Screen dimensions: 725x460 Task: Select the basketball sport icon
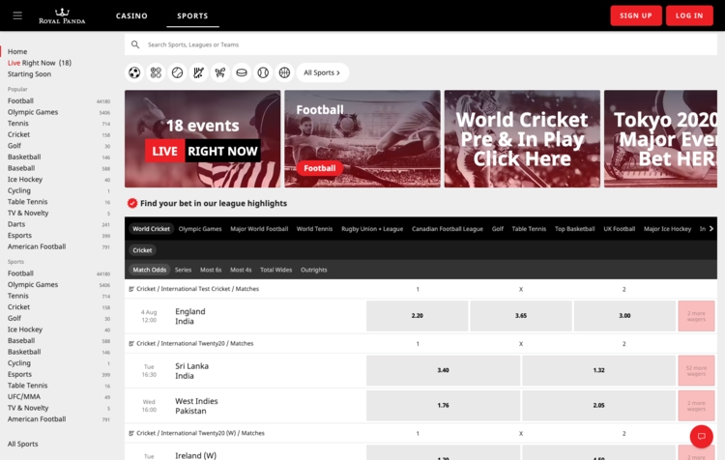284,72
